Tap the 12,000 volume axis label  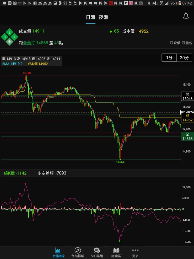(186, 187)
